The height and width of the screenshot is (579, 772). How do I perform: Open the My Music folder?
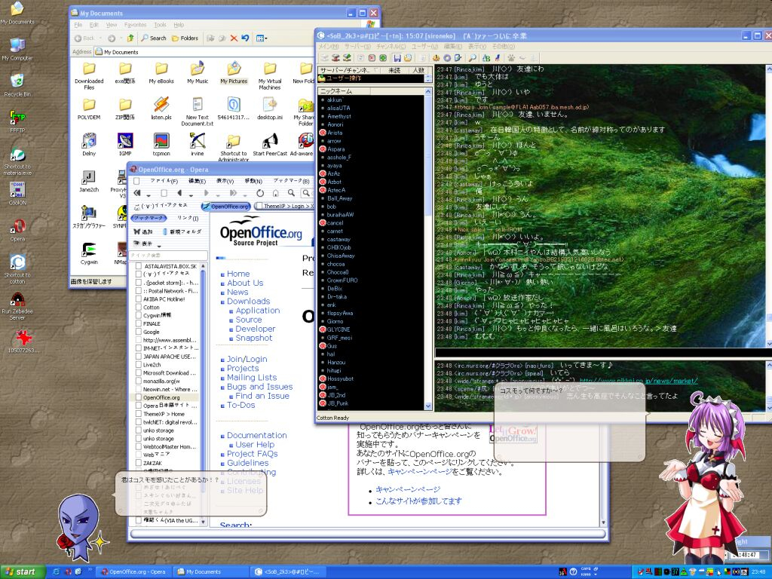[198, 73]
